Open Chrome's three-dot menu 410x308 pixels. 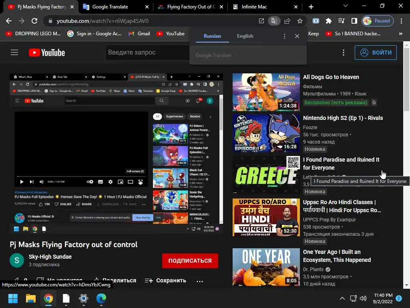(x=401, y=21)
